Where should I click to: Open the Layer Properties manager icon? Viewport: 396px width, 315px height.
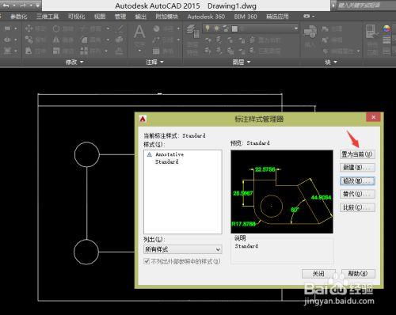tap(192, 31)
